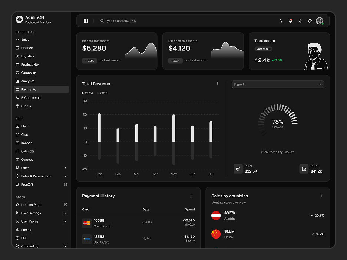Viewport: 347px width, 260px height.
Task: Click the $1.2M China sales value
Action: pyautogui.click(x=229, y=231)
